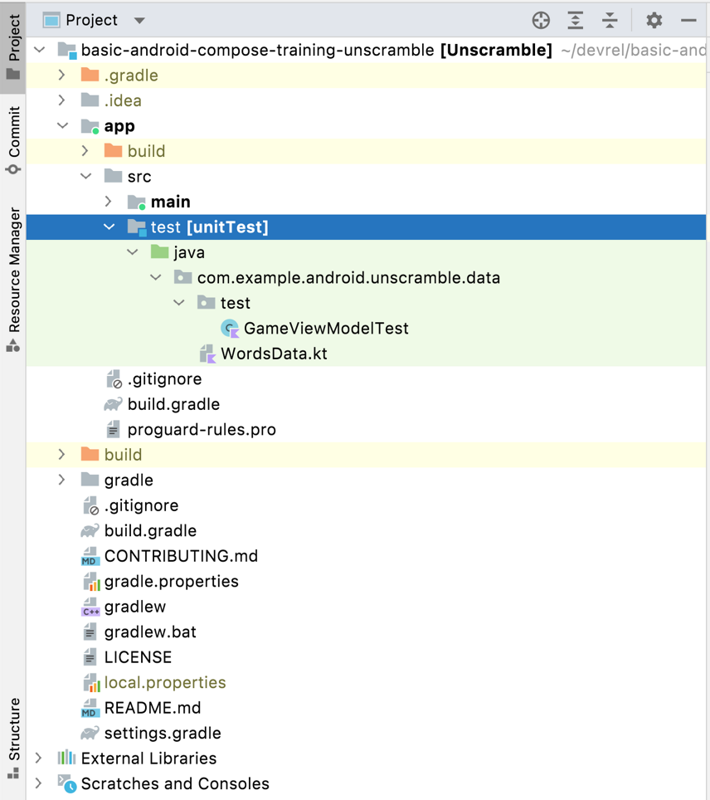Click the README.md markdown file icon
The width and height of the screenshot is (710, 800).
90,709
